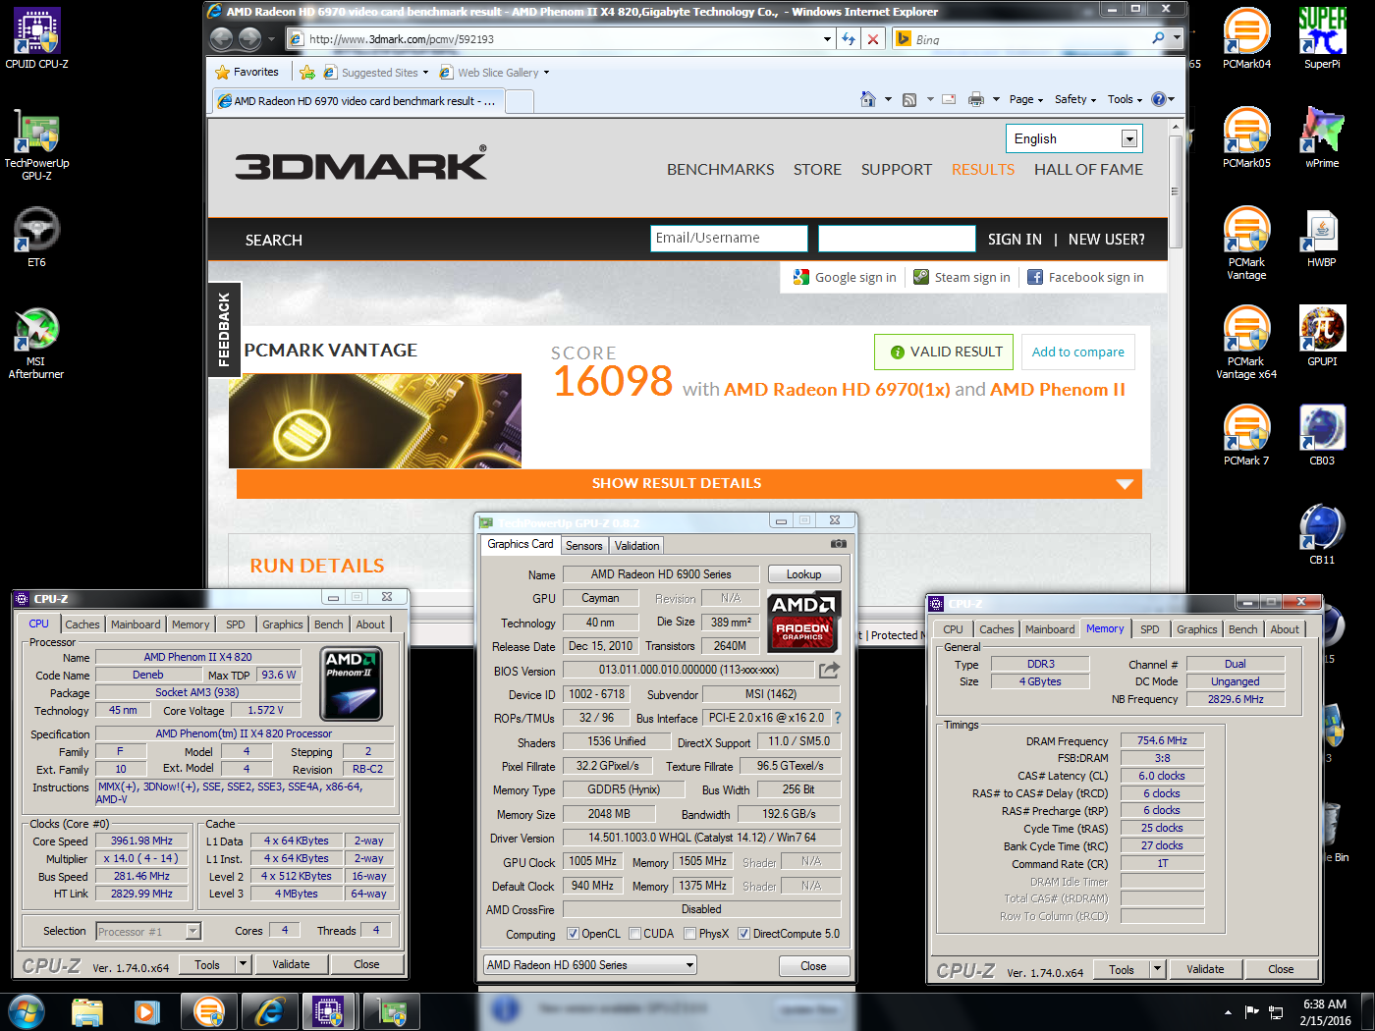1375x1031 pixels.
Task: Launch PCMark04 desktop icon
Action: [1246, 38]
